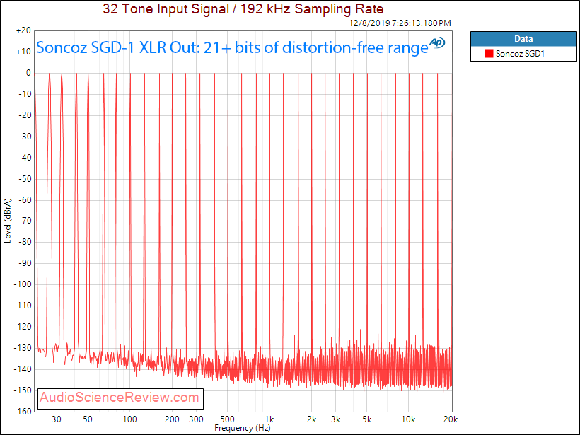Click the Data legend header
The width and height of the screenshot is (580, 435).
coord(523,39)
